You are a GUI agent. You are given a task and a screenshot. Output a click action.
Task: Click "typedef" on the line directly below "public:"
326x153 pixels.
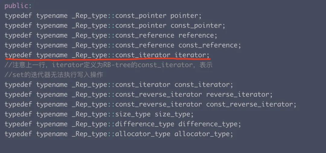[18, 16]
